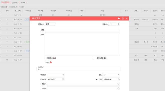Screen dimensions: 165x91
Task: Open help in the 项目管理 dialog
Action: click(x=119, y=18)
